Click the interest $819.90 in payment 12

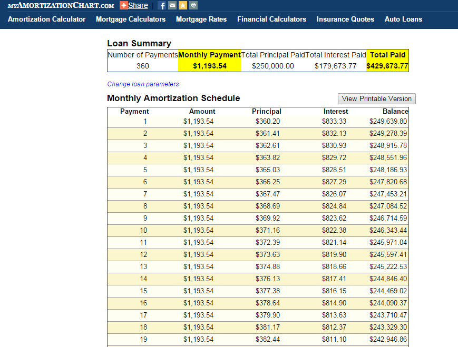coord(334,255)
